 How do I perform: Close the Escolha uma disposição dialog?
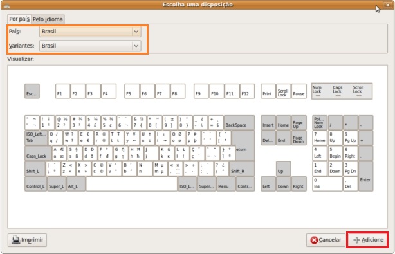387,5
